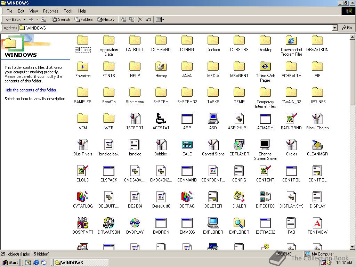
Task: Click the scrollbar up arrow
Action: (x=352, y=37)
